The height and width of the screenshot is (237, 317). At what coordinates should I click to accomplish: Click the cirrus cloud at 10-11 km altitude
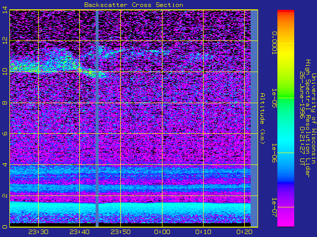[47, 61]
